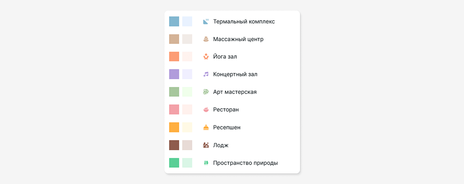Click the concert hall music note icon
Image resolution: width=464 pixels, height=184 pixels.
click(206, 74)
